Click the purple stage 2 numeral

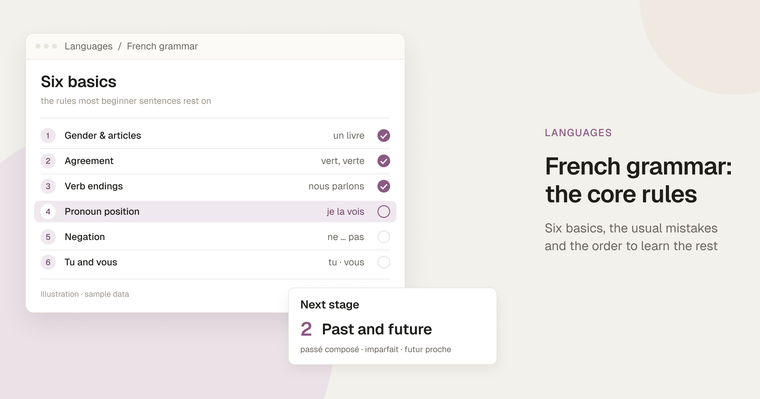(x=306, y=329)
